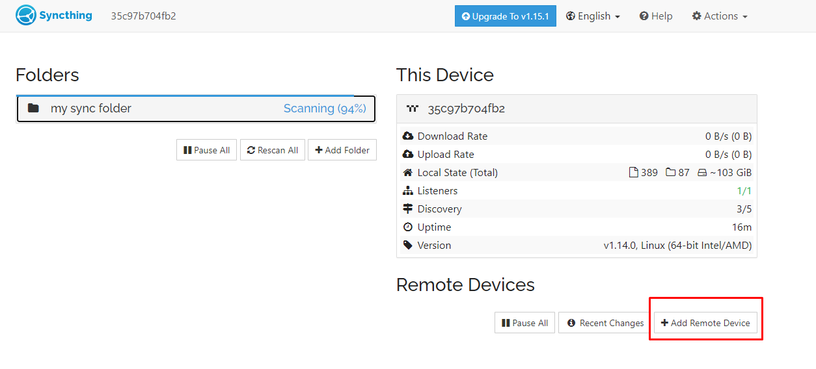Click the Scanning (94%) status text
Image resolution: width=816 pixels, height=369 pixels.
(x=325, y=108)
